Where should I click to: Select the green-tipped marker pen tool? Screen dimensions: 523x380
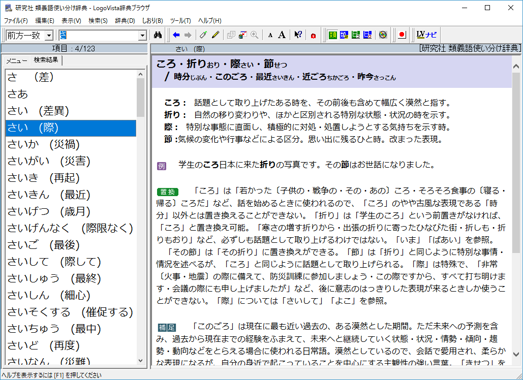click(203, 35)
